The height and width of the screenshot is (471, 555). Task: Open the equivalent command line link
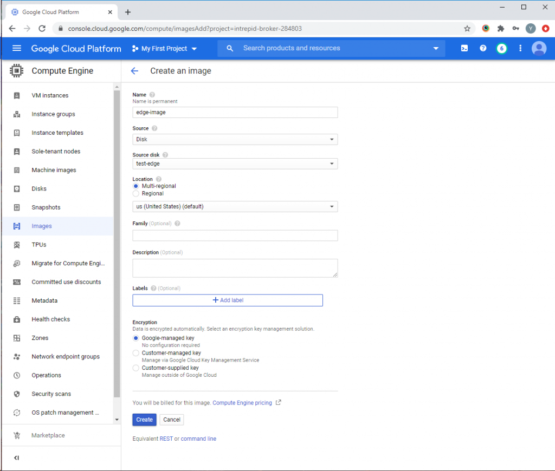198,439
